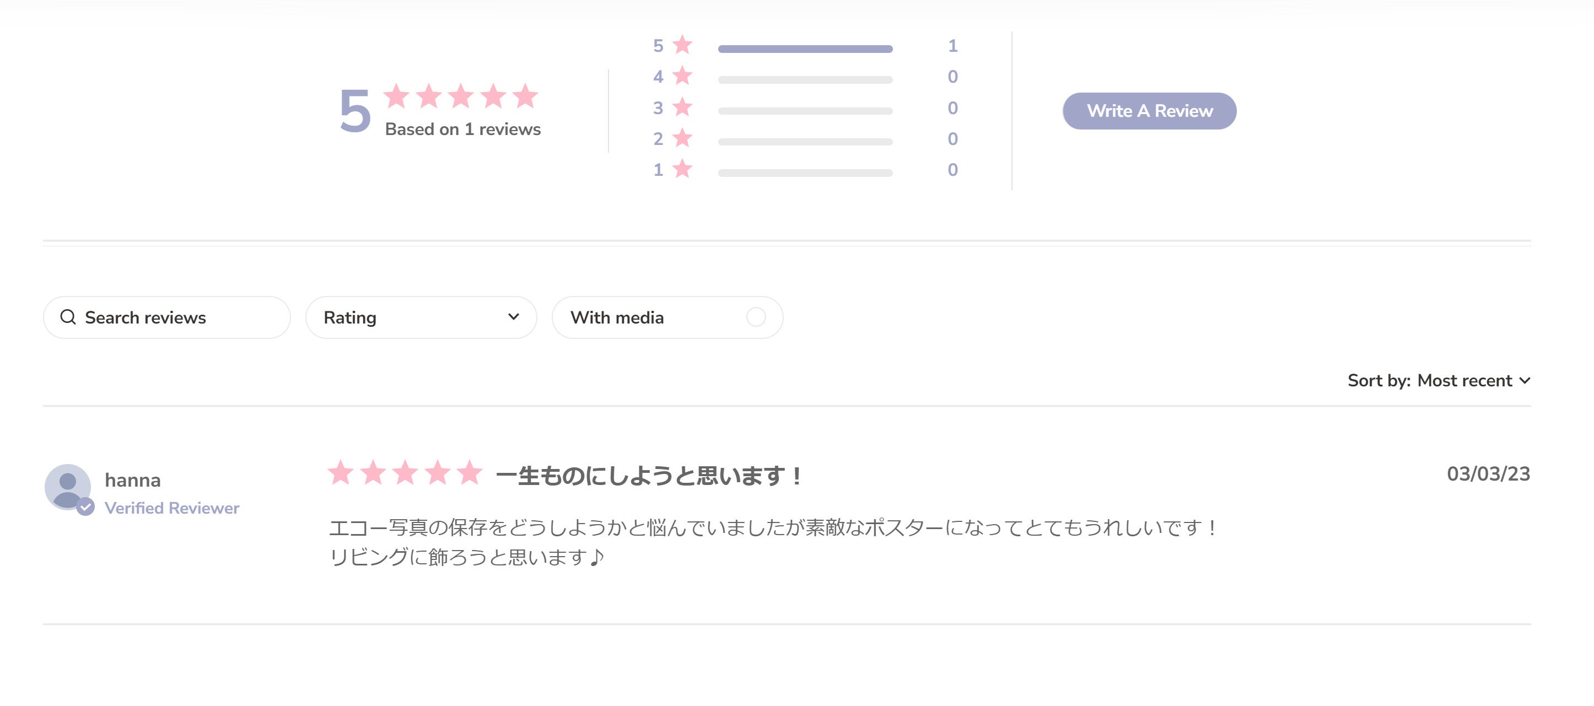Open the Rating filter dropdown
1594x706 pixels.
421,317
